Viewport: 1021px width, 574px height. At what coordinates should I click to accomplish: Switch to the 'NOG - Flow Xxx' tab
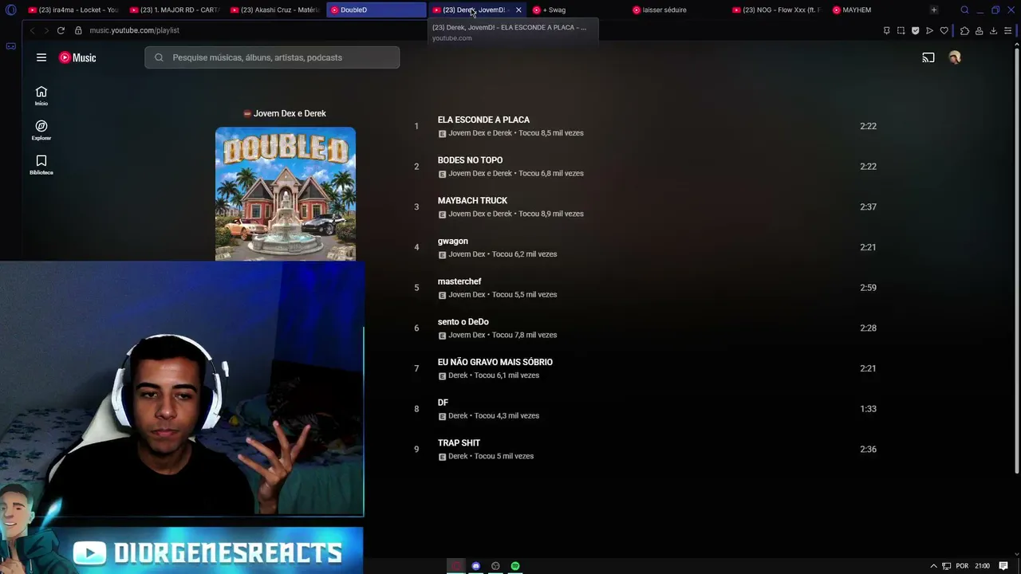click(779, 10)
